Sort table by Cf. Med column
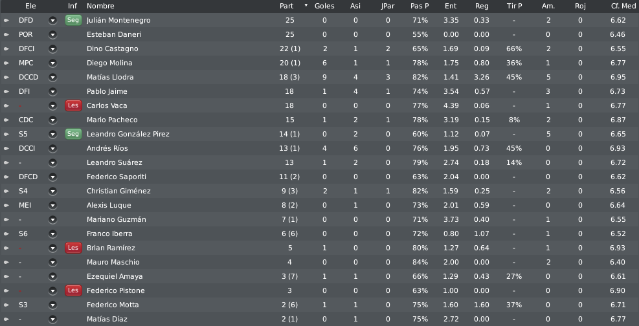Viewport: 639px width, 326px height. click(623, 6)
